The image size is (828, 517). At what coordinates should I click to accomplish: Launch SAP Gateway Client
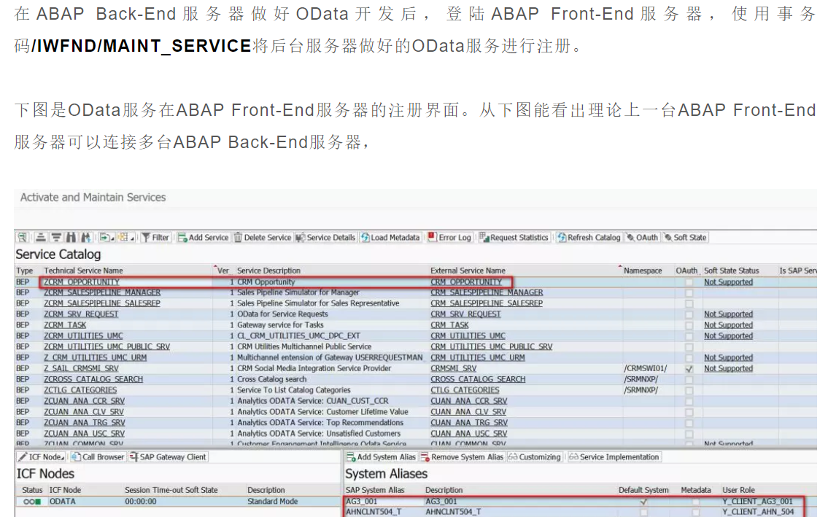[x=168, y=456]
